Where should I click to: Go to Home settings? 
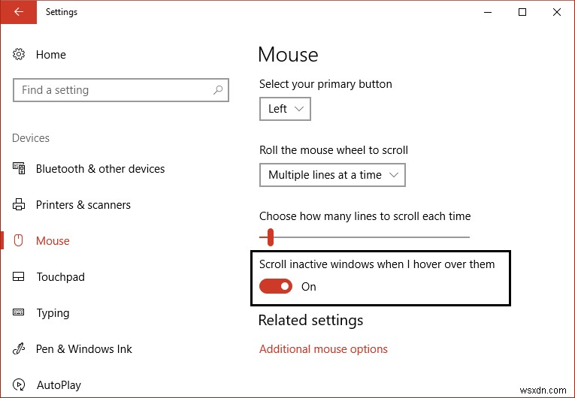pos(50,55)
